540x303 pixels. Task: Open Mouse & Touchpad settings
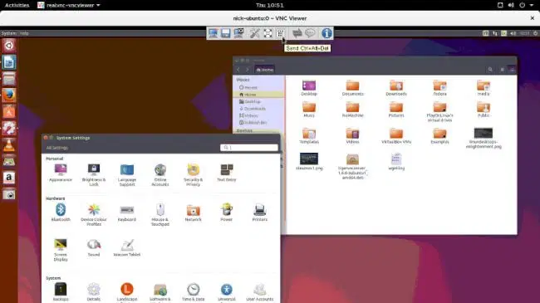160,215
